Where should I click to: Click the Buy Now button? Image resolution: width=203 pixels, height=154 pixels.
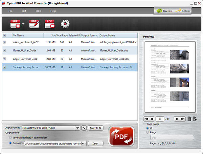[164, 11]
